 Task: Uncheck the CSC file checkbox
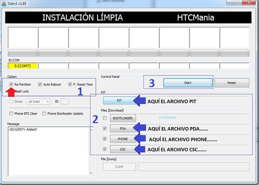click(105, 149)
